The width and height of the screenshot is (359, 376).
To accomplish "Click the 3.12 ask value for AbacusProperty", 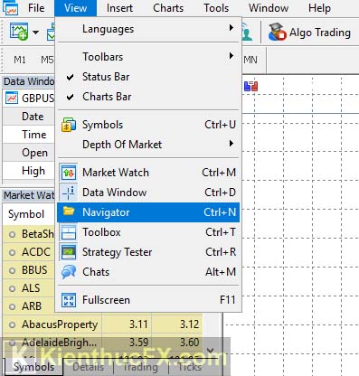I will pyautogui.click(x=189, y=324).
